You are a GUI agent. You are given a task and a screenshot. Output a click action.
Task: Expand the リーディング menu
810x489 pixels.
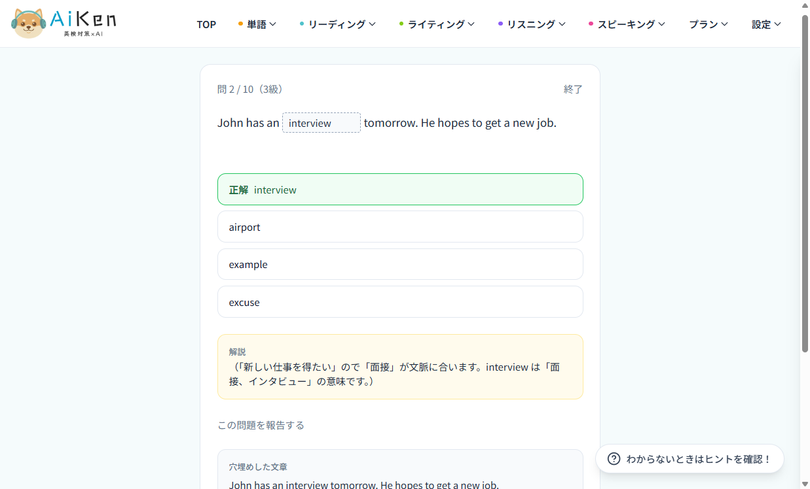tap(338, 24)
